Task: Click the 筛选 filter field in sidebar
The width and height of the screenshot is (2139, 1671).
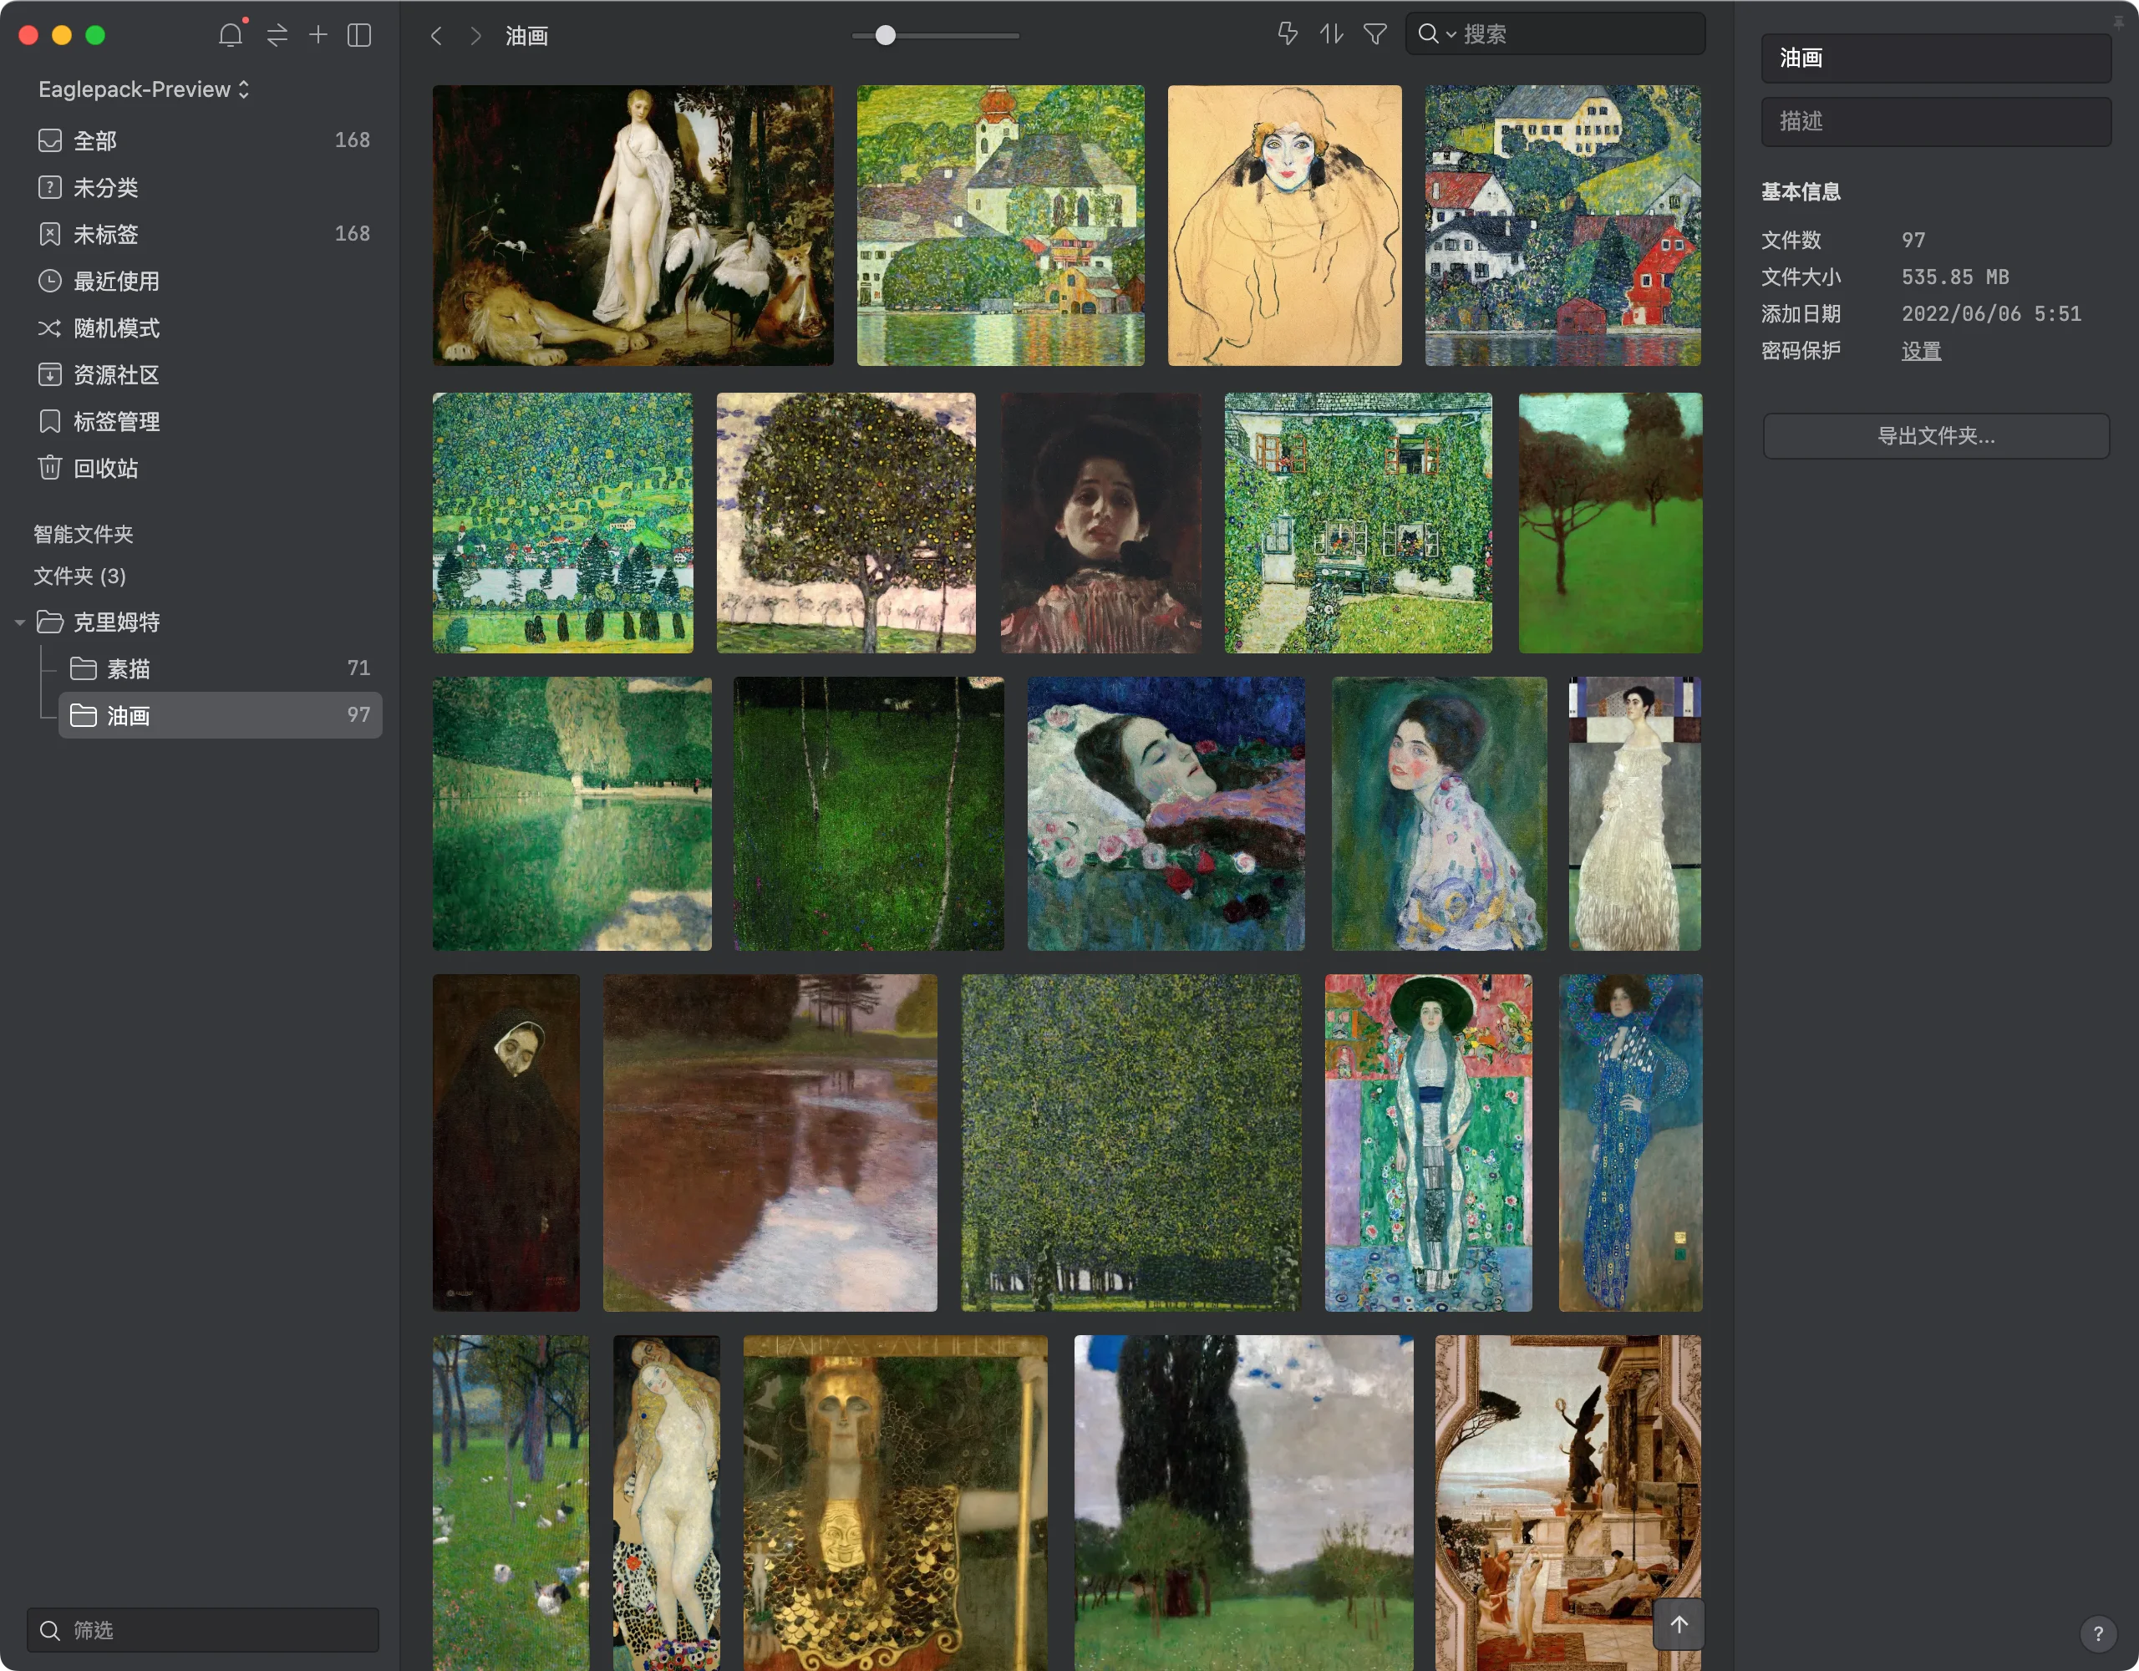Action: point(203,1629)
